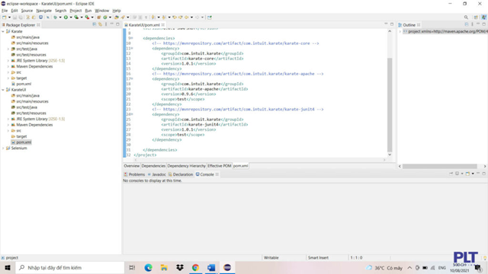The width and height of the screenshot is (488, 274).
Task: Click the Debug bug icon
Action: click(55, 18)
